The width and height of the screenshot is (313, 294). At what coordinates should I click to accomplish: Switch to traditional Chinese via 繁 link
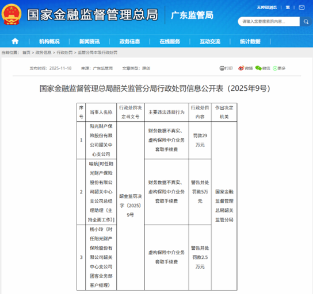pos(288,7)
